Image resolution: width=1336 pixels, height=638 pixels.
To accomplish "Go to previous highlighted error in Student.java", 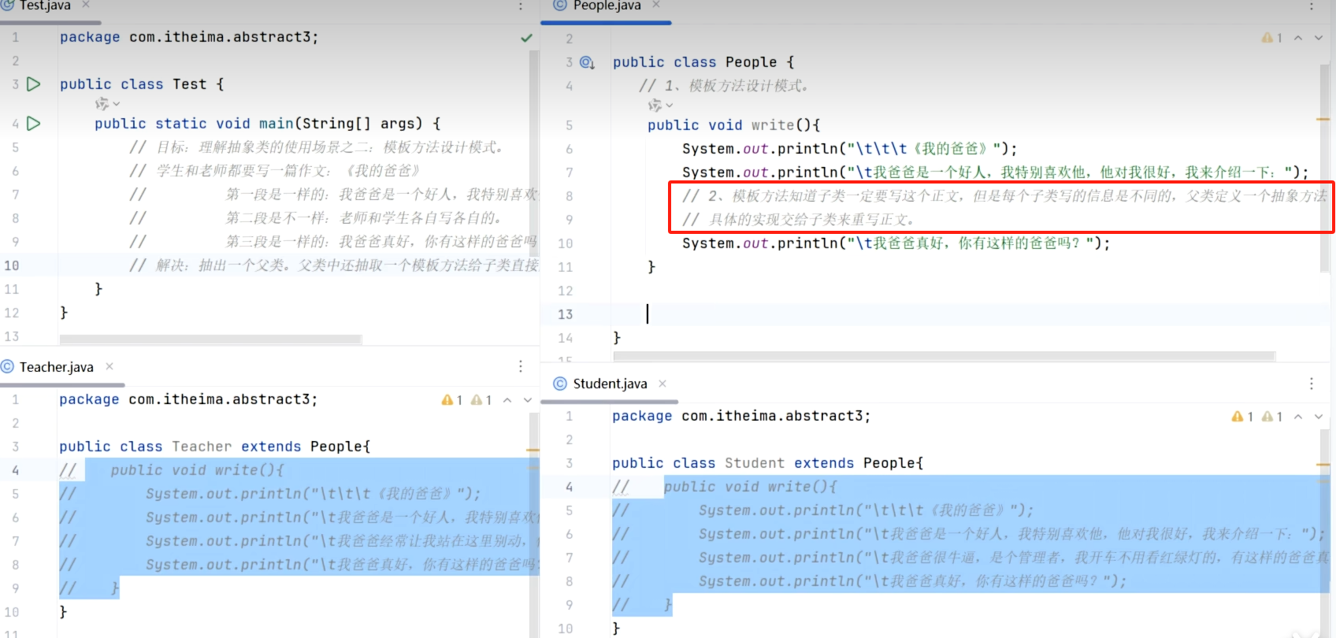I will point(1297,417).
